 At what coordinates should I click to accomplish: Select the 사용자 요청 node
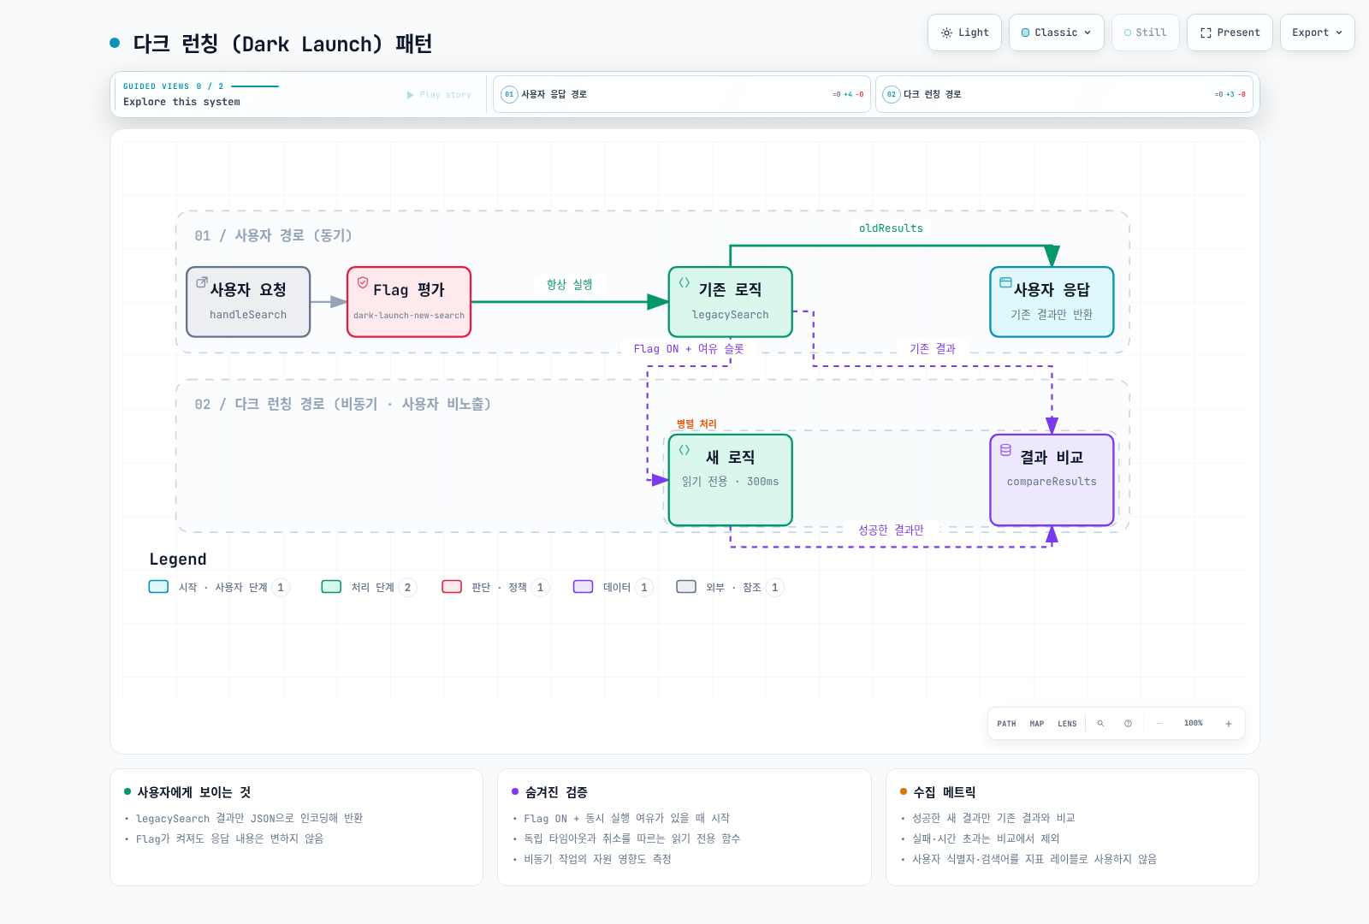(248, 302)
